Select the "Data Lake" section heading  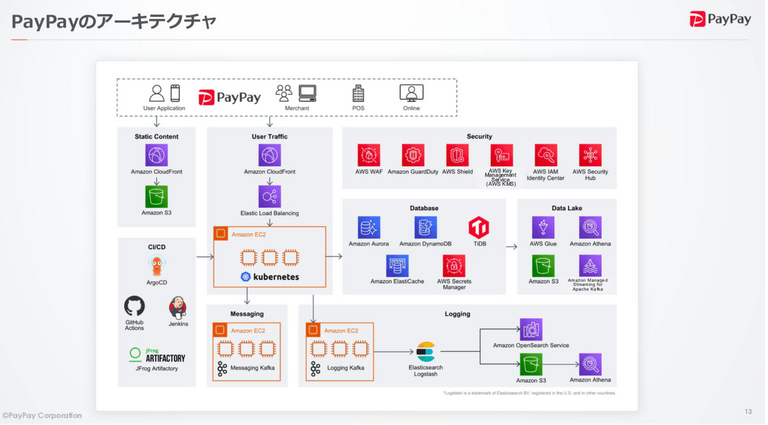click(567, 208)
